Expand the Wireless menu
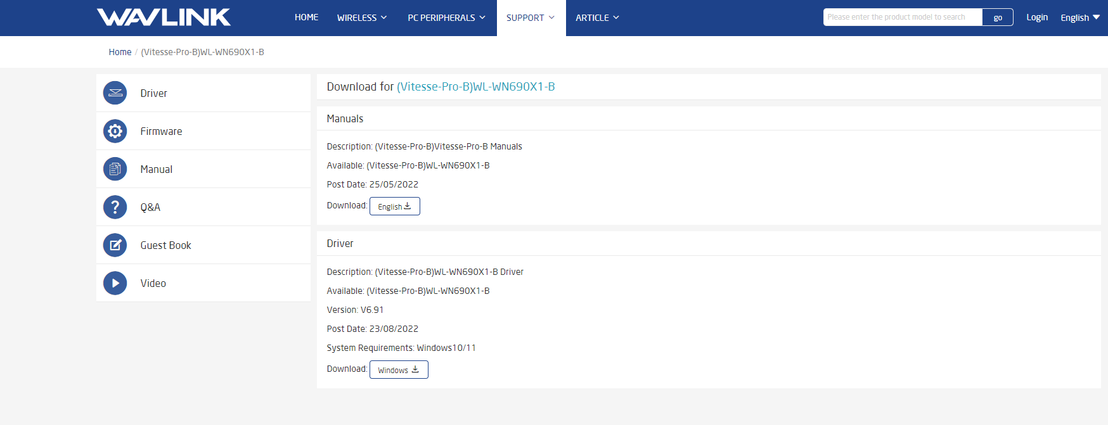The width and height of the screenshot is (1108, 425). point(361,18)
